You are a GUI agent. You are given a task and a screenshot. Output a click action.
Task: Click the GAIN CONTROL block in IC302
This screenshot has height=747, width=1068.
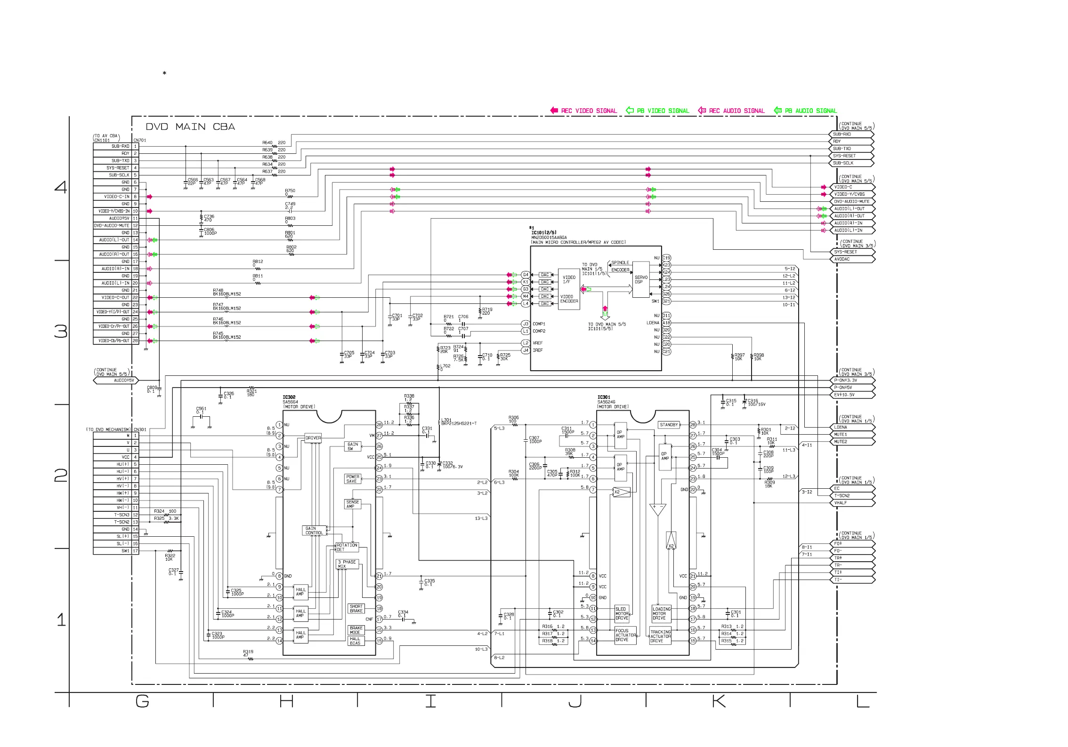coord(314,531)
